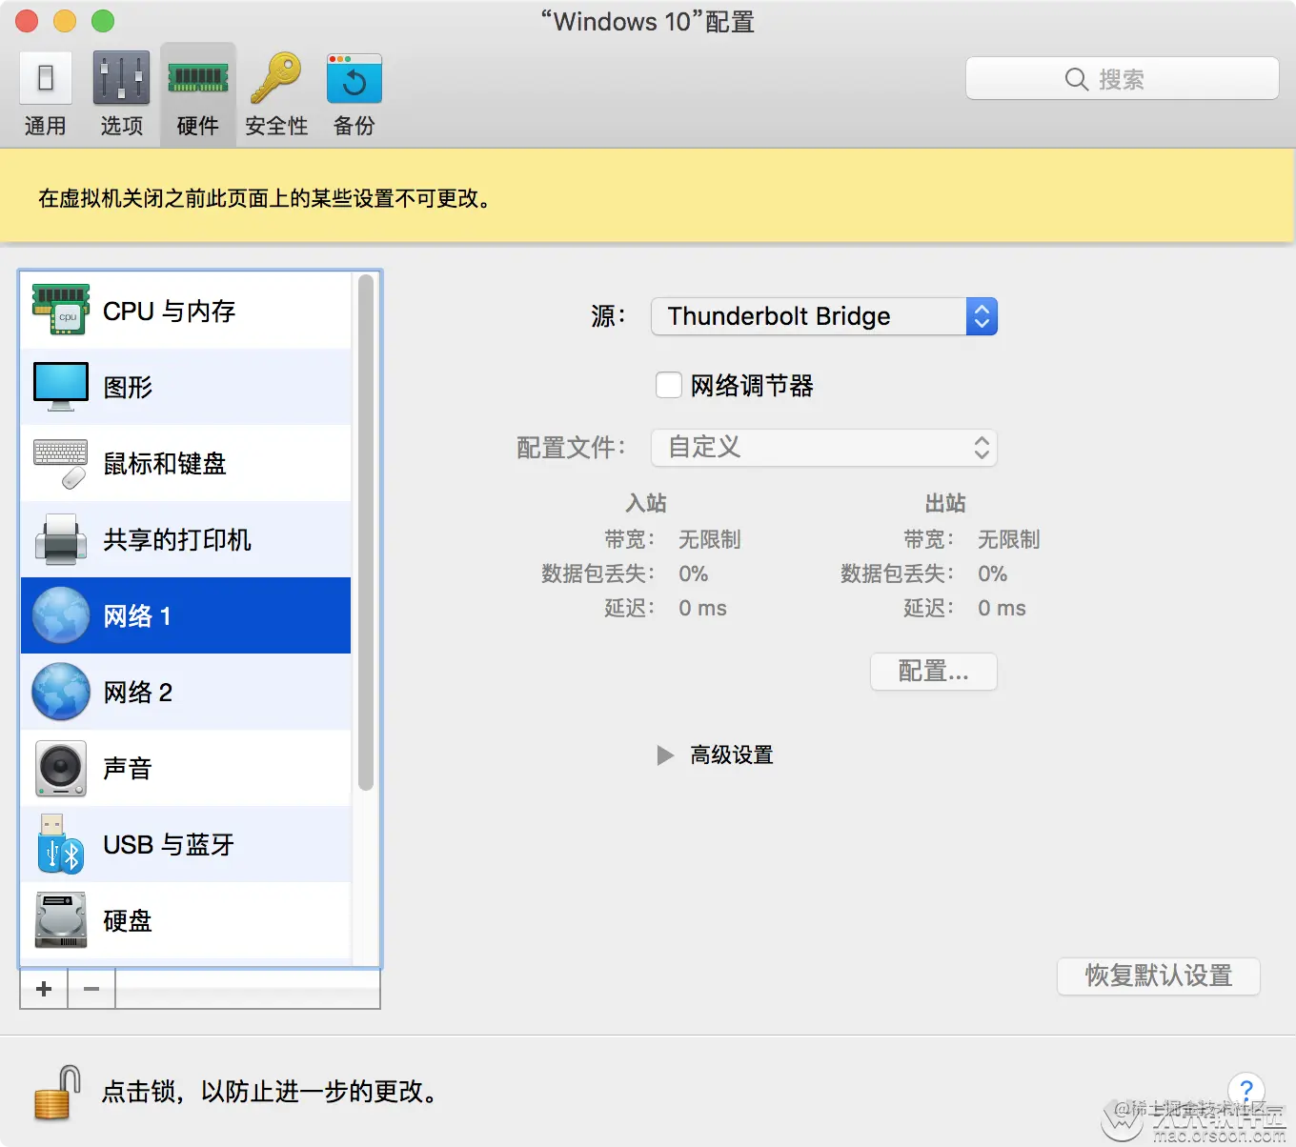Click the USB 与蓝牙 icon
The height and width of the screenshot is (1147, 1296).
point(61,844)
